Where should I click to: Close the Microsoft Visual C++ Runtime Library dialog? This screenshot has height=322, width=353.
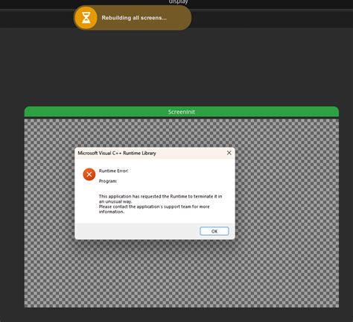pyautogui.click(x=229, y=153)
